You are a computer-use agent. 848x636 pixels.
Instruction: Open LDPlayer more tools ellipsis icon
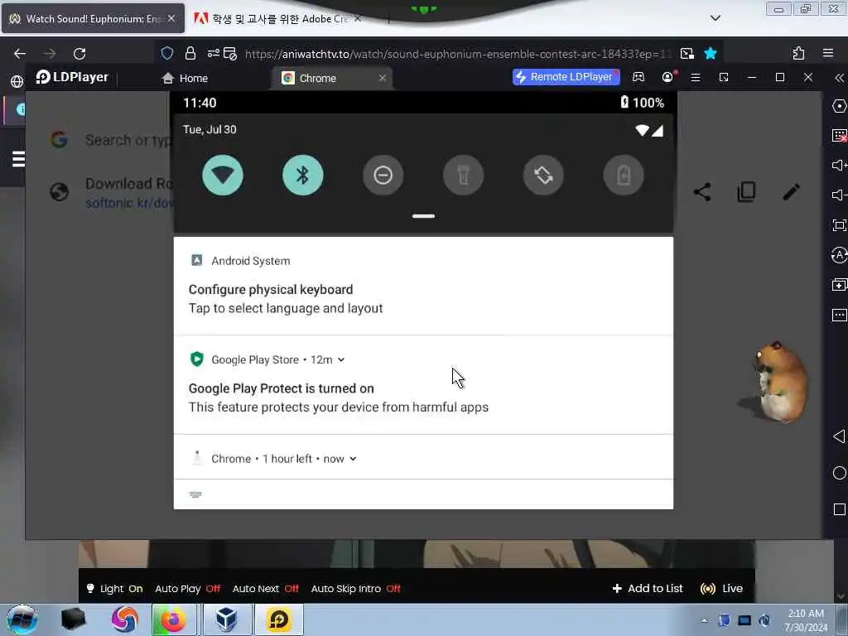(839, 315)
